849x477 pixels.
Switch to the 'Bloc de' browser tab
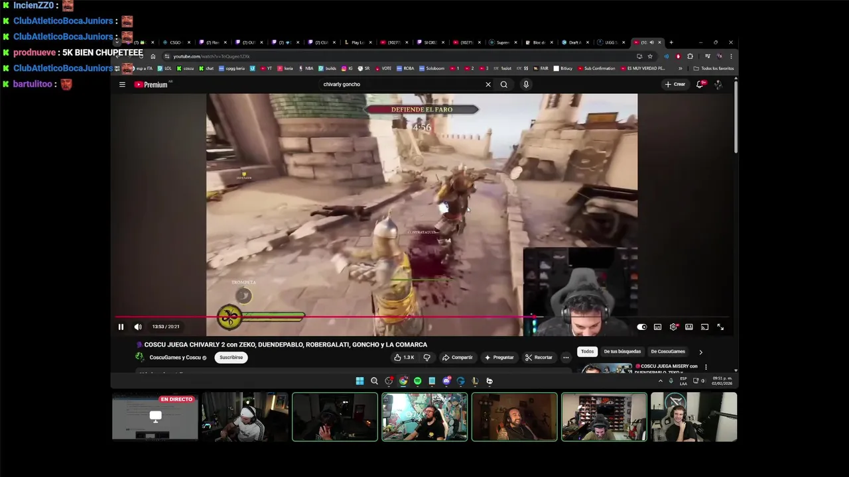coord(539,42)
